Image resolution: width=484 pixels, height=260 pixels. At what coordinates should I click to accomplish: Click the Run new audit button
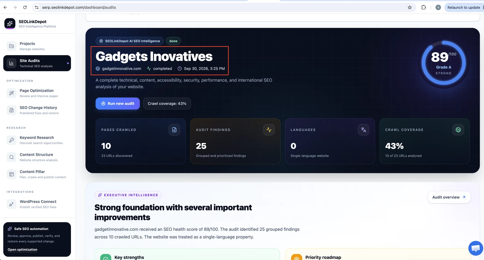118,104
